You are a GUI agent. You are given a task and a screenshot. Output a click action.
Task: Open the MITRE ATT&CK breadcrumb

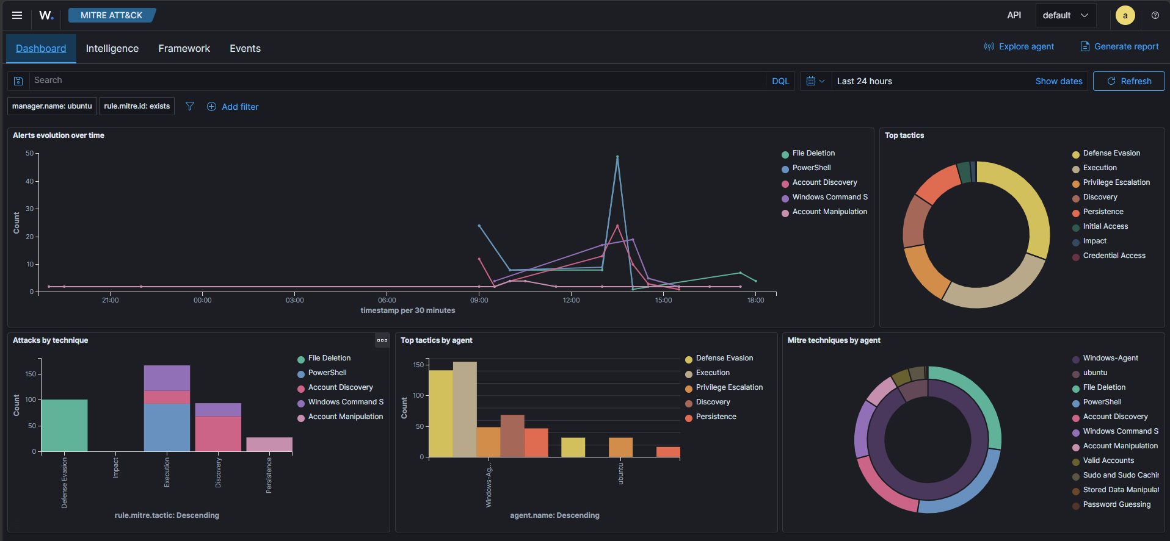tap(112, 15)
